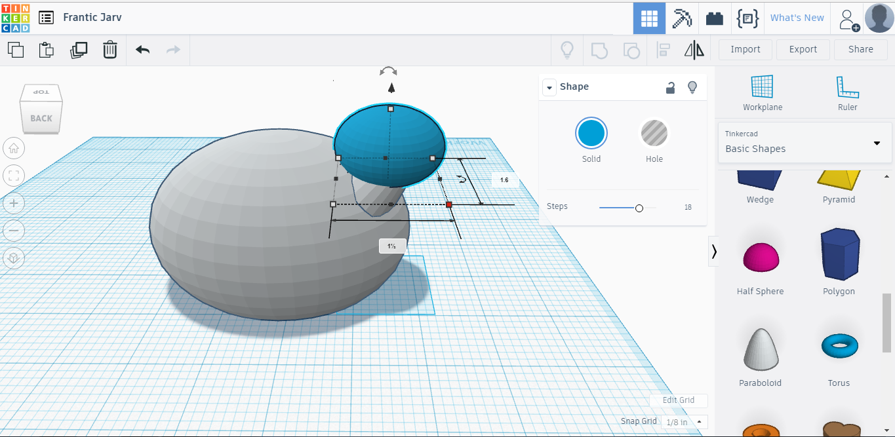The width and height of the screenshot is (895, 437).
Task: Click the Edit Grid button
Action: click(679, 400)
